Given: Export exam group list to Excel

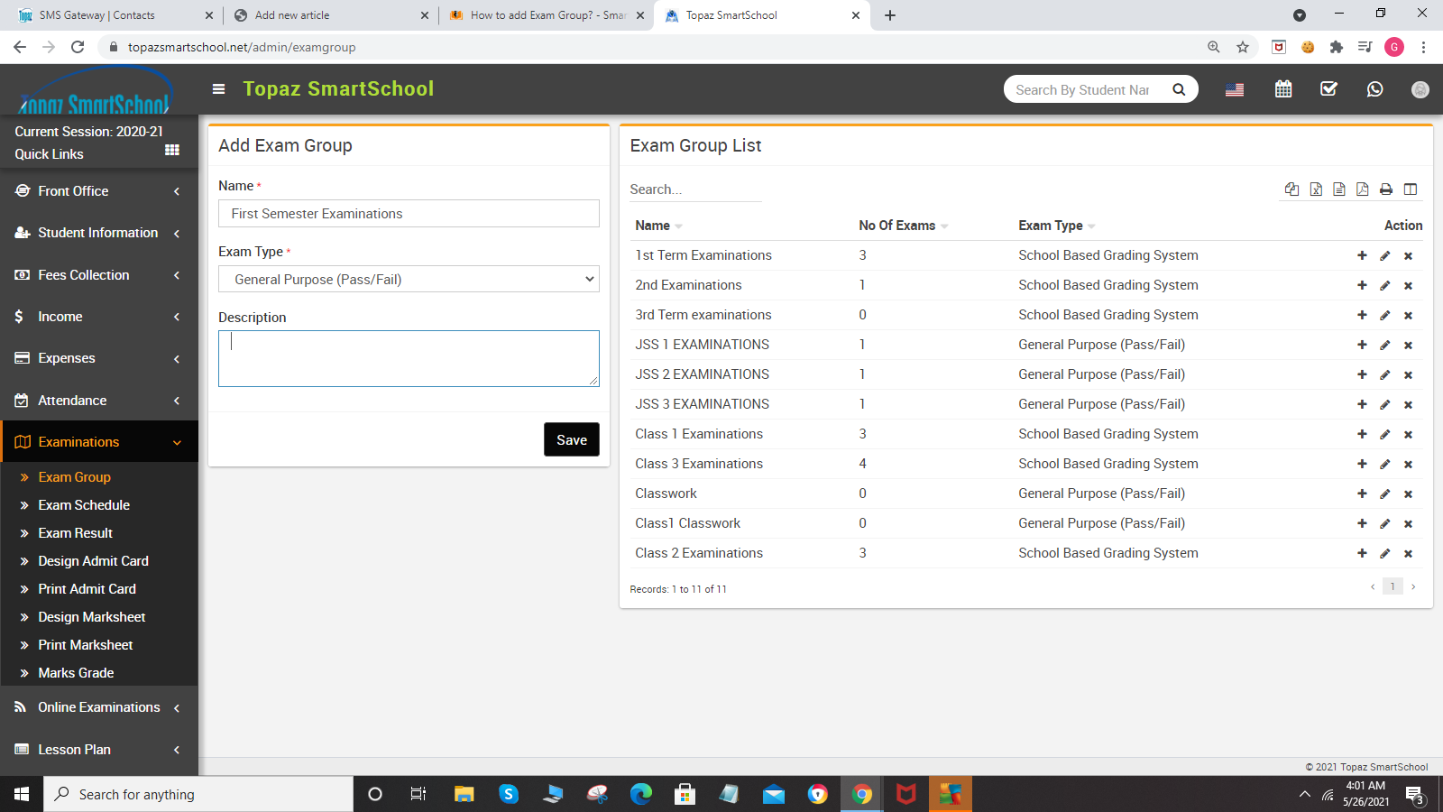Looking at the screenshot, I should (x=1316, y=189).
